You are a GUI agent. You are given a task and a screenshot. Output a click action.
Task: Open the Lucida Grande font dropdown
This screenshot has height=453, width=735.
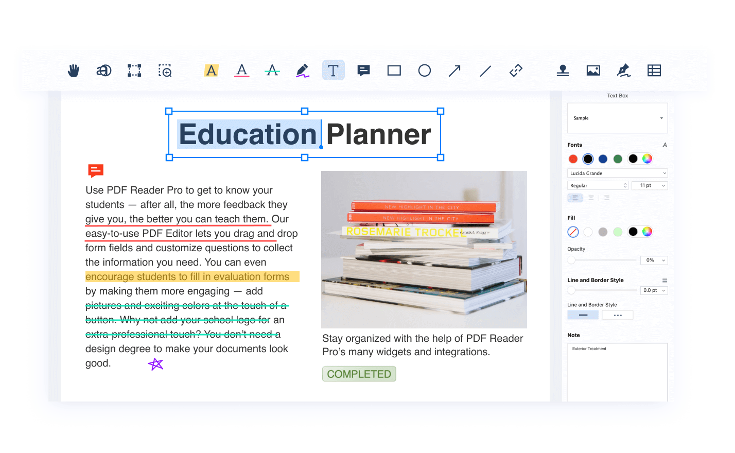click(x=617, y=173)
